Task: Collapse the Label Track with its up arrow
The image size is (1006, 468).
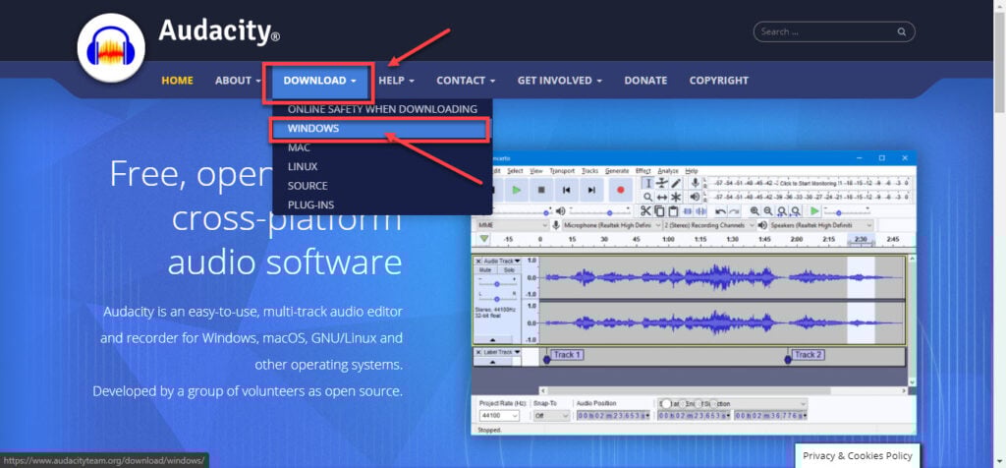Action: coord(493,362)
